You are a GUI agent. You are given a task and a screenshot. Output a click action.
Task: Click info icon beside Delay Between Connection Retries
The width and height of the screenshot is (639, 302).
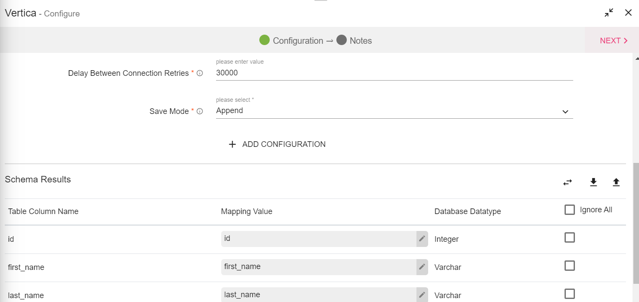[x=200, y=73]
